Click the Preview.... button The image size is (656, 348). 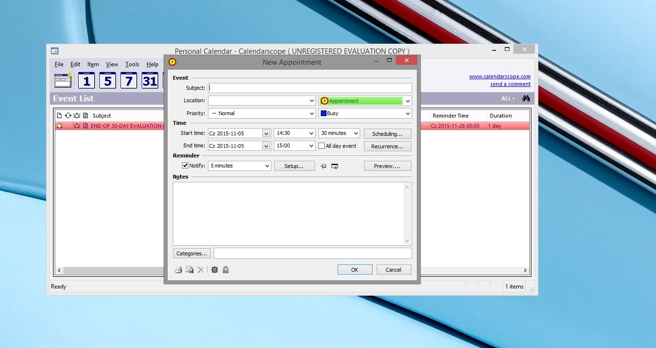click(388, 166)
